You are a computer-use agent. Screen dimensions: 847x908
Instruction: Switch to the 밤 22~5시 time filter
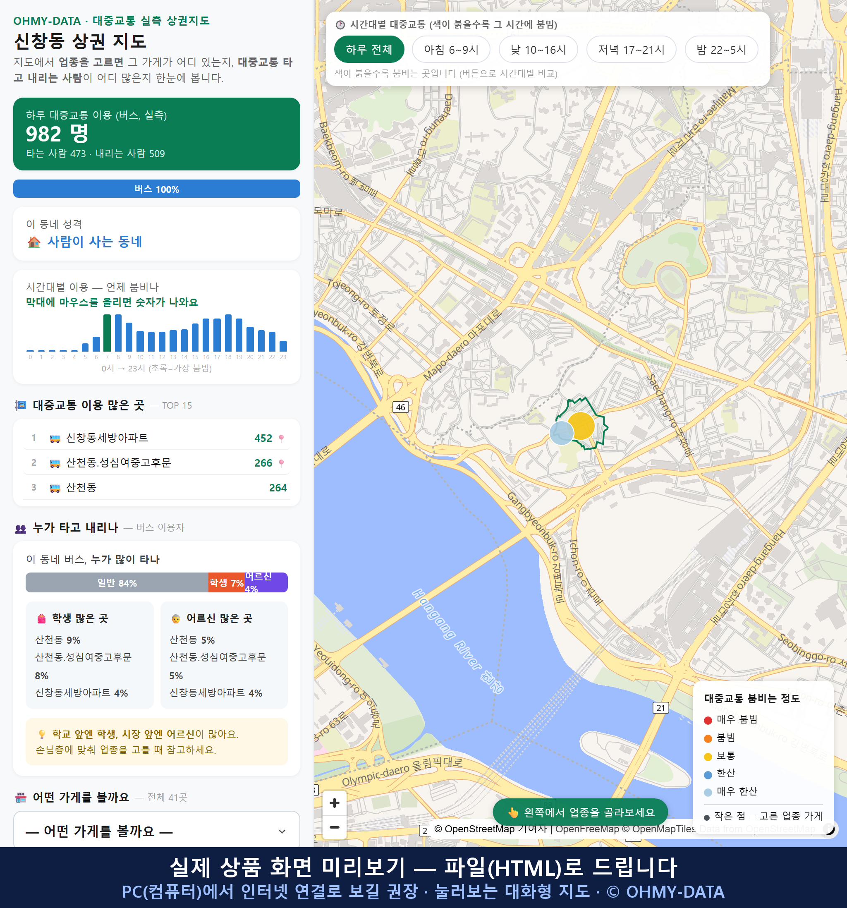[x=721, y=49]
